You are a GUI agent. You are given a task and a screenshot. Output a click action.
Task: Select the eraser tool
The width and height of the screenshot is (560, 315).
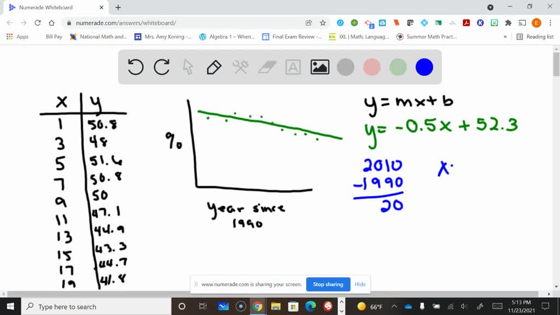click(266, 67)
